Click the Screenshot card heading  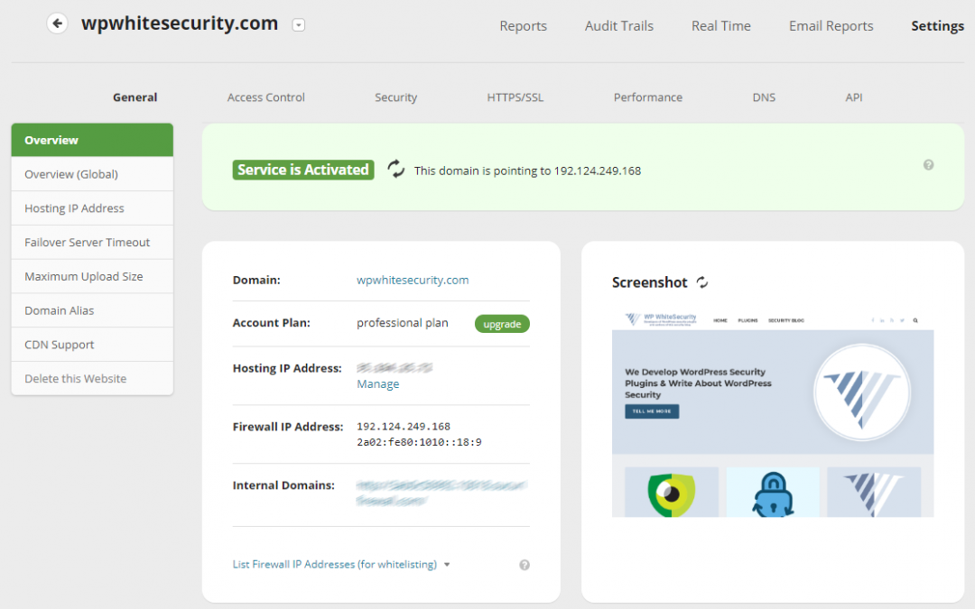(649, 282)
